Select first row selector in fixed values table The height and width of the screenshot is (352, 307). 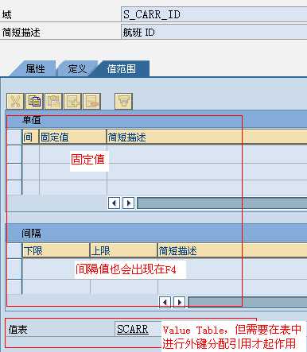[x=14, y=153]
